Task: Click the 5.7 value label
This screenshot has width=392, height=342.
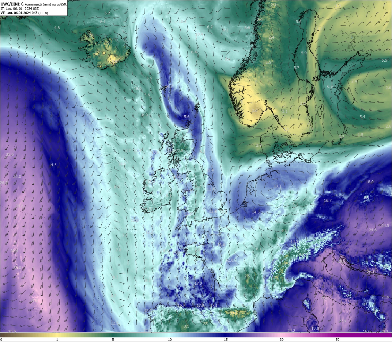Action: coord(296,67)
